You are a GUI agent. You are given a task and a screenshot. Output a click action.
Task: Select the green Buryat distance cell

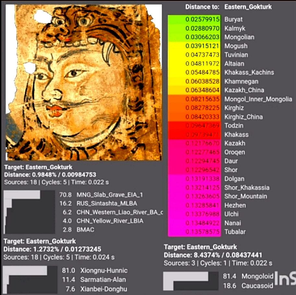click(x=194, y=19)
